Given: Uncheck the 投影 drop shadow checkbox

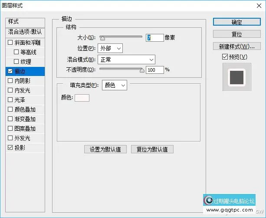Looking at the screenshot, I should coord(10,148).
